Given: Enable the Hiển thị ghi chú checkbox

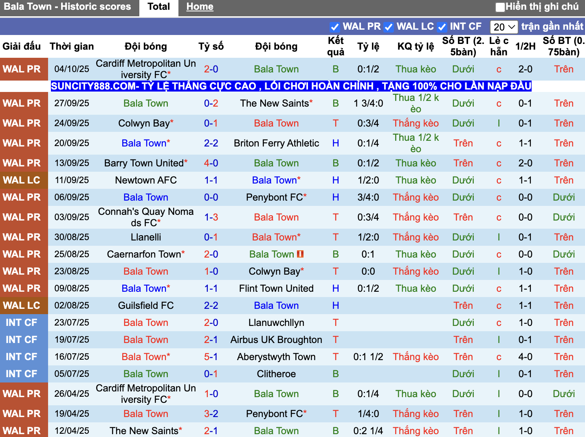Looking at the screenshot, I should pos(500,7).
